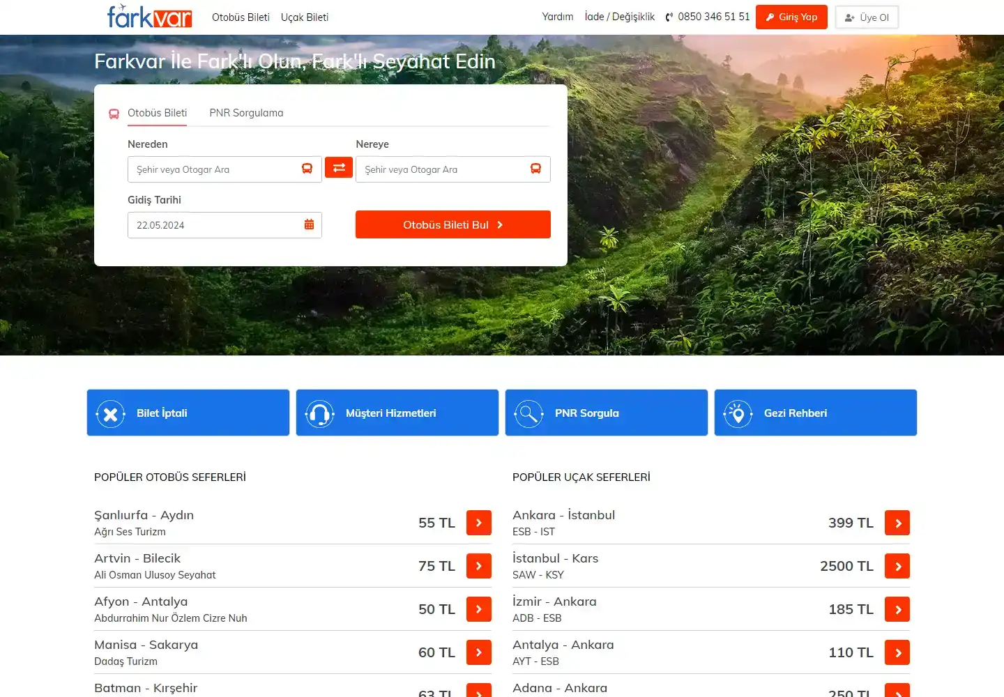Click Abdurrahim Nur Özlem Cizre Nuh name
Viewport: 1004px width, 697px height.
click(171, 618)
